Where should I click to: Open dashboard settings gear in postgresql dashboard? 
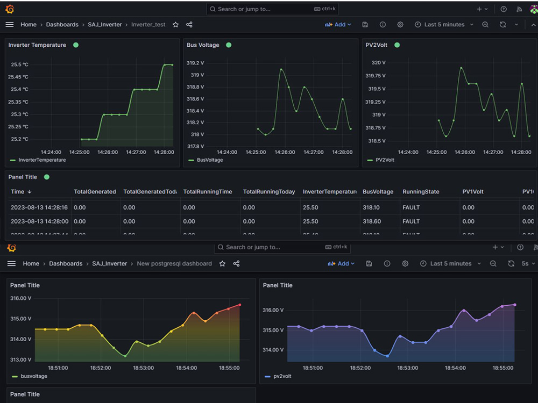coord(405,263)
